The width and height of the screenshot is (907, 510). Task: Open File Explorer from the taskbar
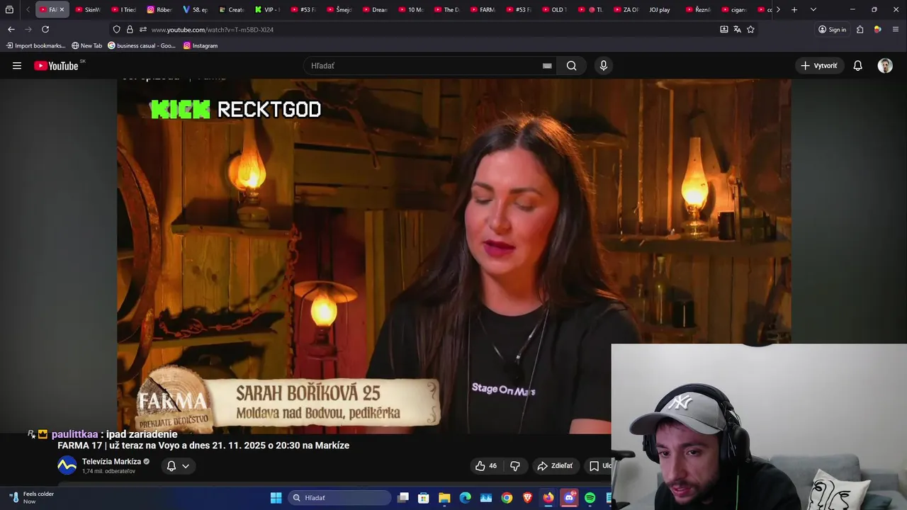point(444,498)
